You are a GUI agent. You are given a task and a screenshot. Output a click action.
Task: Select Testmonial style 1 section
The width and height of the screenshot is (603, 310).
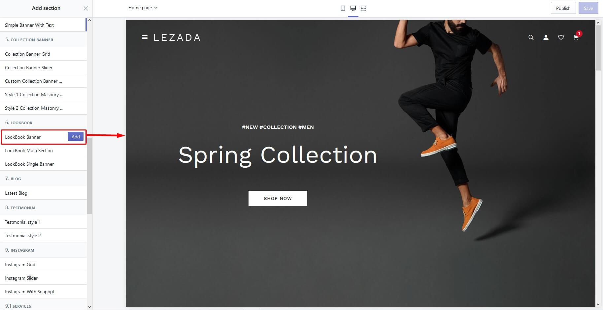43,222
